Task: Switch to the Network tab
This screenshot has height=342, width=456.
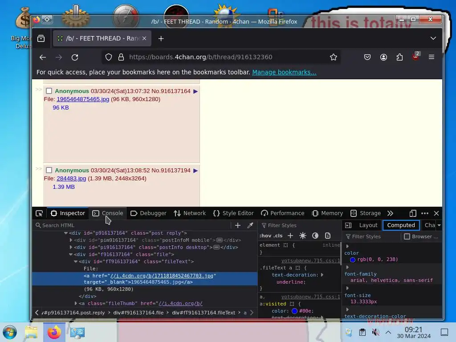Action: point(190,213)
